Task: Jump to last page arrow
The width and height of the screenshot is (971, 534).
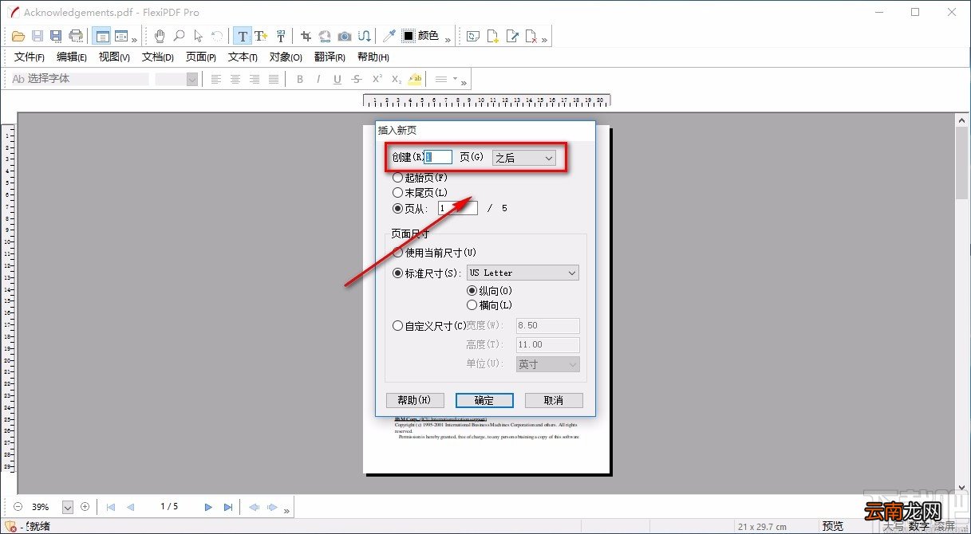Action: point(228,507)
